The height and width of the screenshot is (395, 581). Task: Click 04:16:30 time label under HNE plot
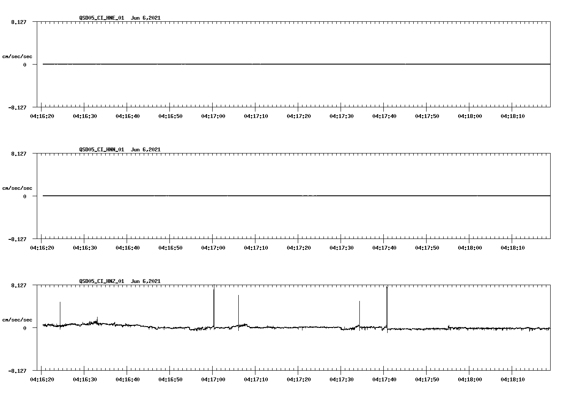click(85, 116)
